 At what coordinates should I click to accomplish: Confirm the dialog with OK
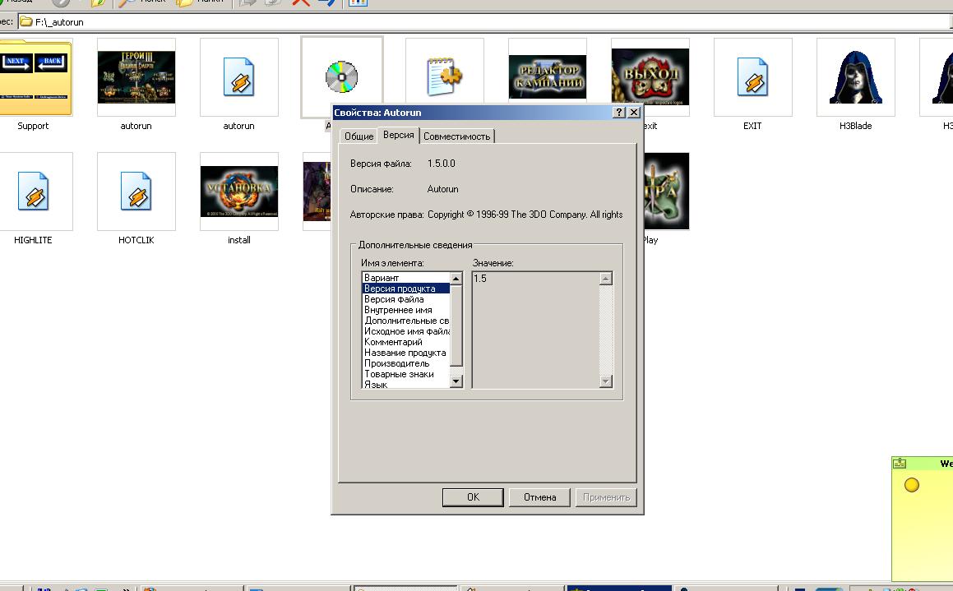473,496
